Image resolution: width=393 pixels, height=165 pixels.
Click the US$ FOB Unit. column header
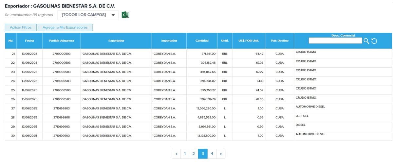(249, 41)
